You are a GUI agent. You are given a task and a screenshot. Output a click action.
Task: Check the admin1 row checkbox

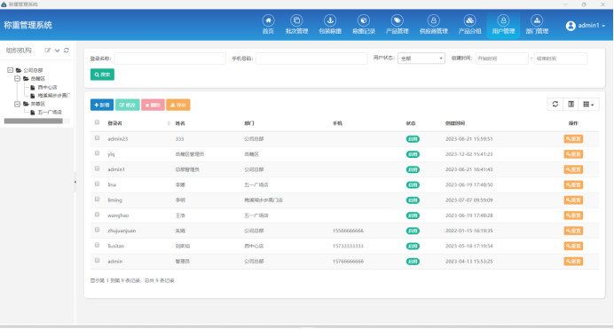(97, 168)
